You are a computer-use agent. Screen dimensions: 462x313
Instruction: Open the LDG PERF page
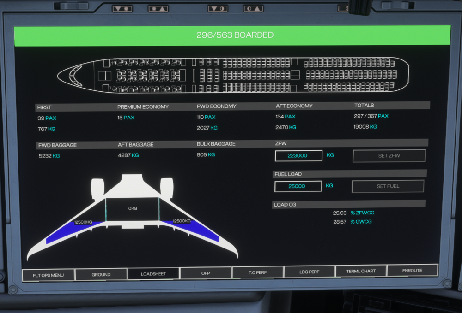(309, 272)
